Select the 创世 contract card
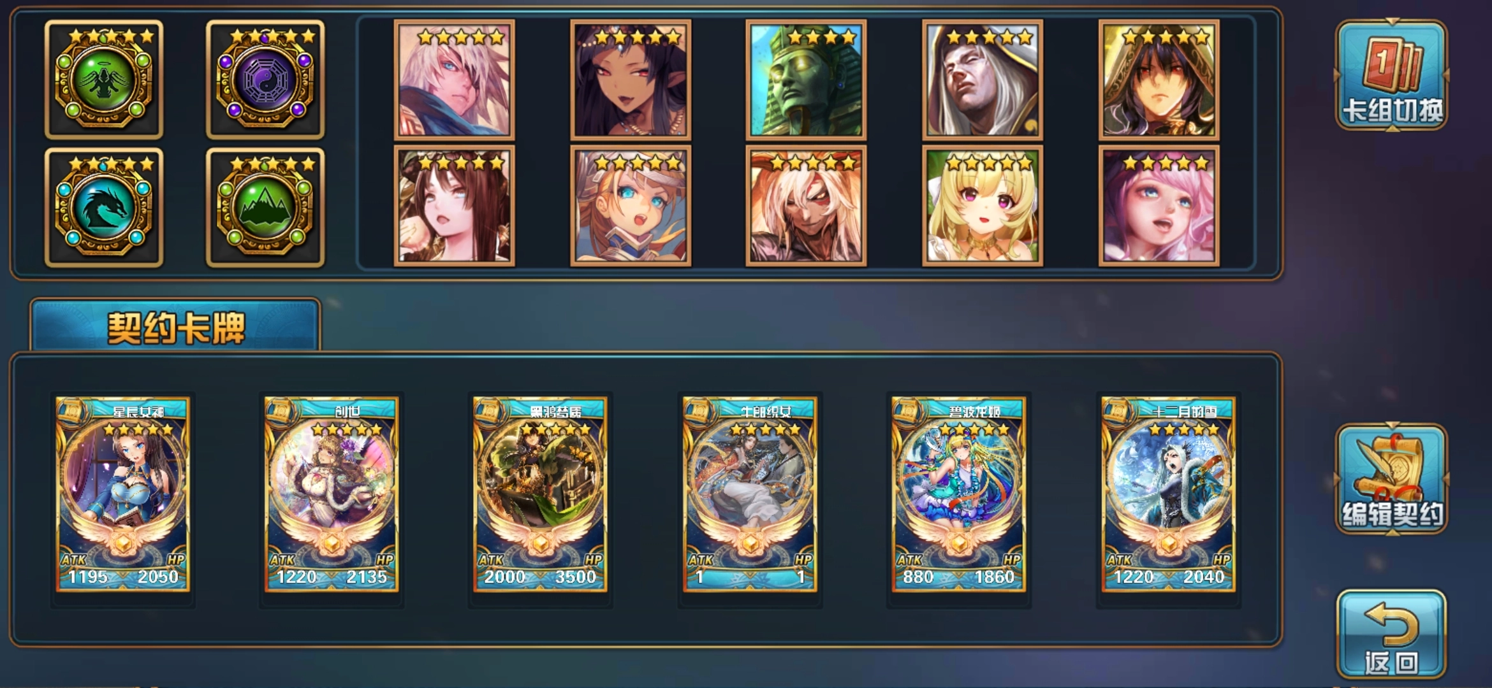 332,494
